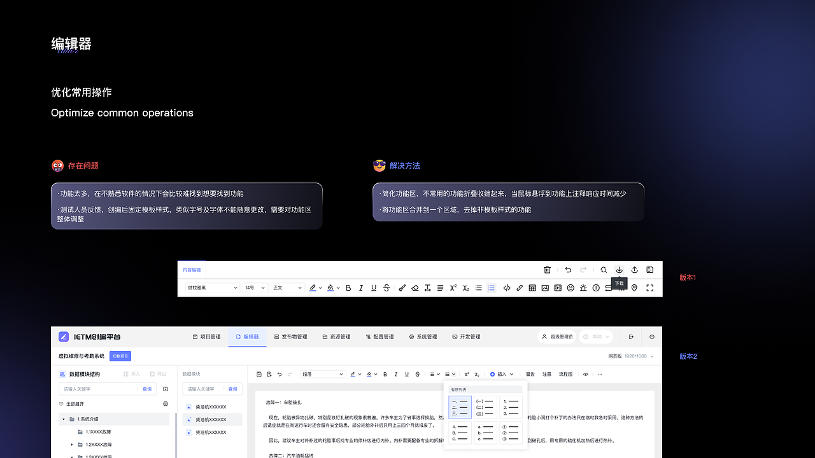This screenshot has width=815, height=458.
Task: Click the 查询 search button
Action: tap(147, 389)
